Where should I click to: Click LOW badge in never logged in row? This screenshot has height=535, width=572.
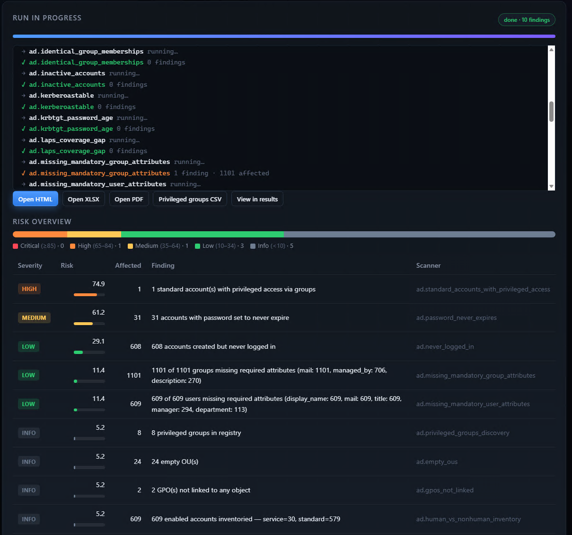point(28,347)
